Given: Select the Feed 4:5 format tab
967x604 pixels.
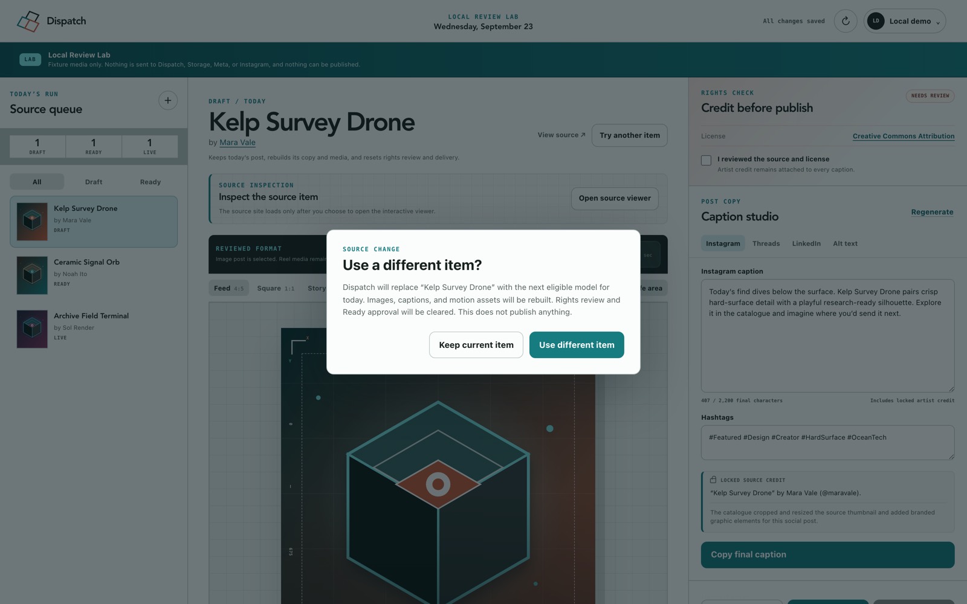Looking at the screenshot, I should point(228,288).
